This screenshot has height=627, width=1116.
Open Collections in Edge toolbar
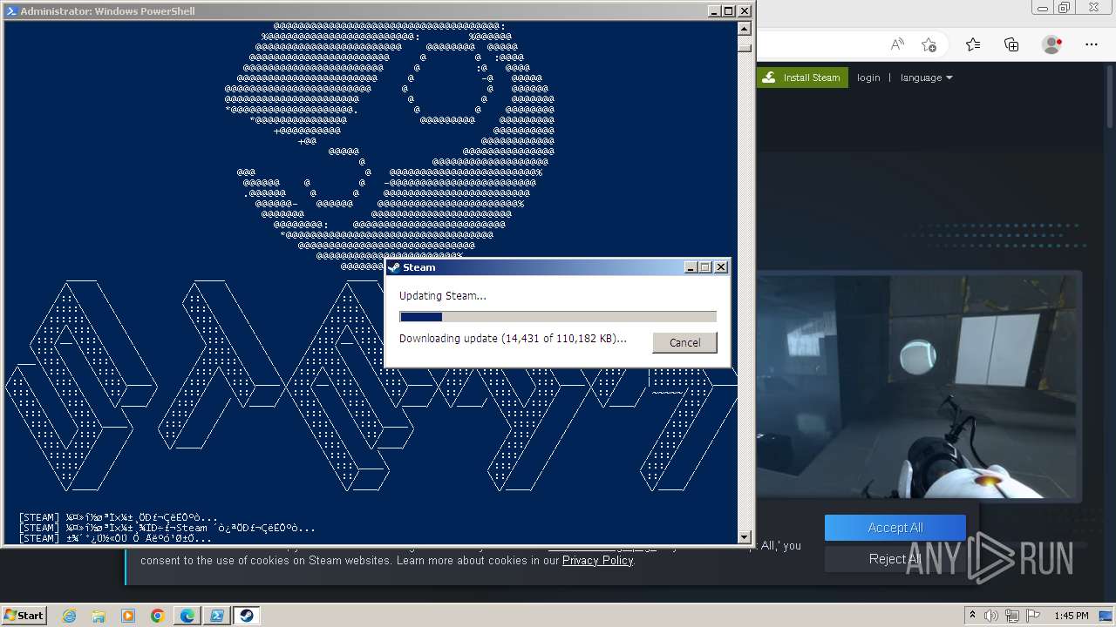pos(1011,44)
